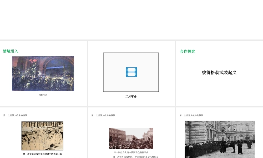This screenshot has width=263, height=158.
Task: Select the mass demonstration sepia photo
Action: pos(131,138)
